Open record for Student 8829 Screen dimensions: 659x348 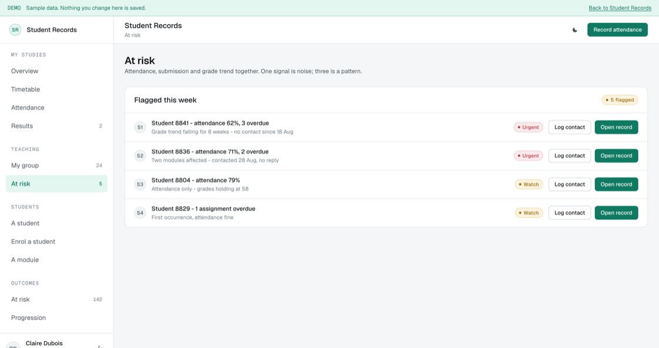[x=616, y=213]
